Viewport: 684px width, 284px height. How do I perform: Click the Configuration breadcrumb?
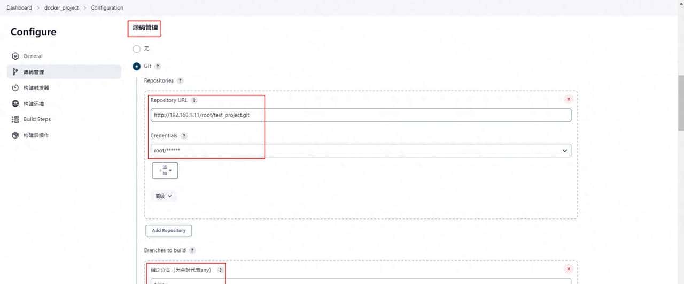pyautogui.click(x=107, y=8)
